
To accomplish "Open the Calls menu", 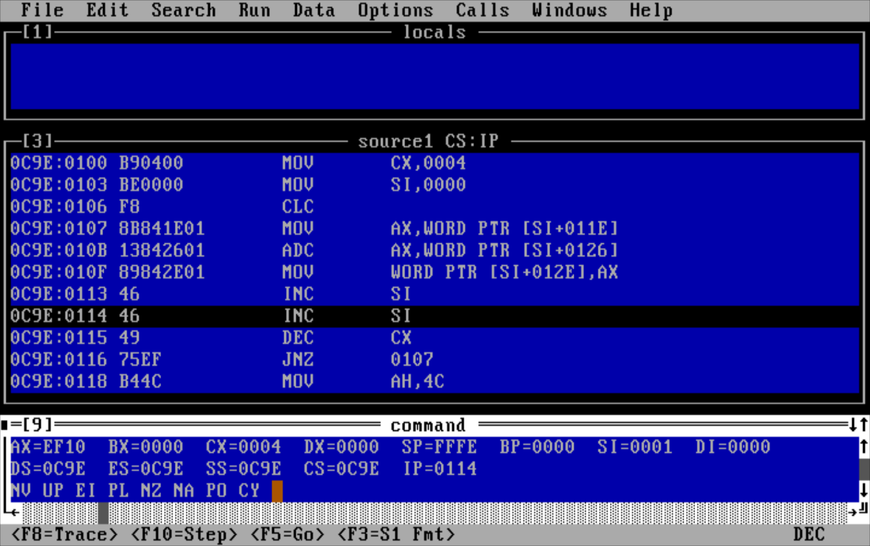I will [x=482, y=10].
